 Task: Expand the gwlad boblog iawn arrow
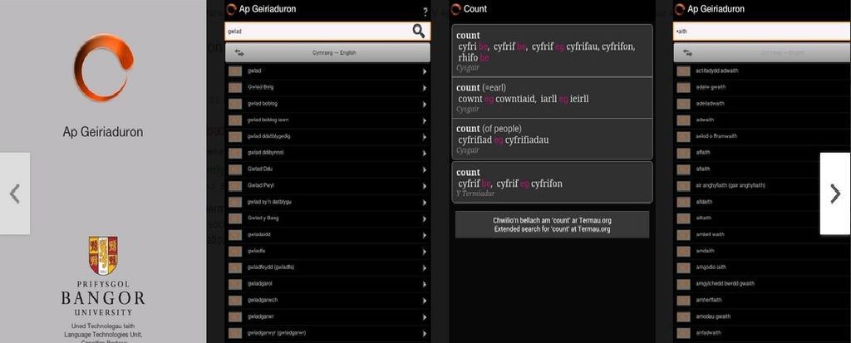tap(425, 120)
